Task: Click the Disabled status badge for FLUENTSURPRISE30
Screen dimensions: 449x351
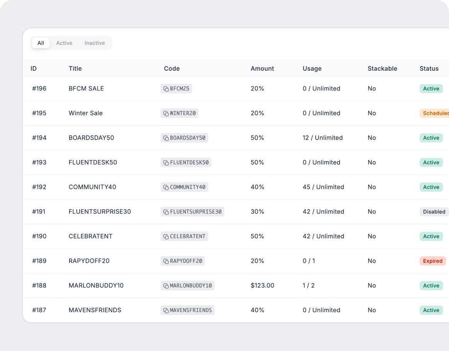Action: pos(434,212)
